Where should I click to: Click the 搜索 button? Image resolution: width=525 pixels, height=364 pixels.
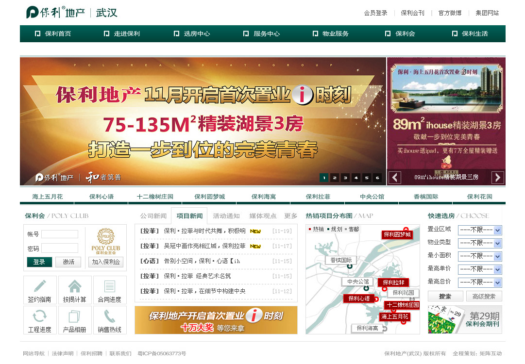point(445,297)
